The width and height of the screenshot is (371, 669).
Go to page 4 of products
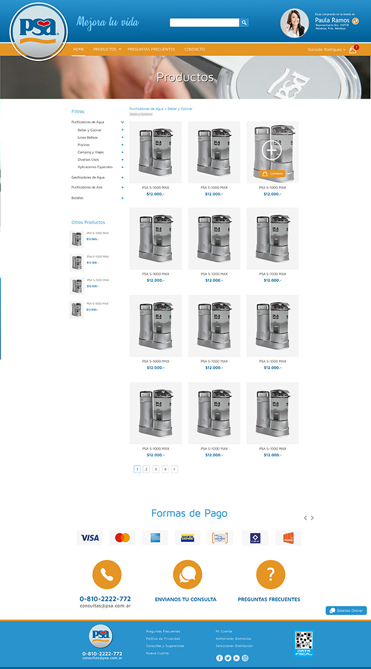coord(165,469)
